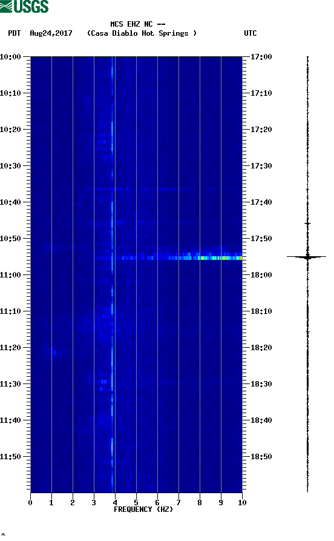Click the 18:40 UTC time label

[x=261, y=420]
